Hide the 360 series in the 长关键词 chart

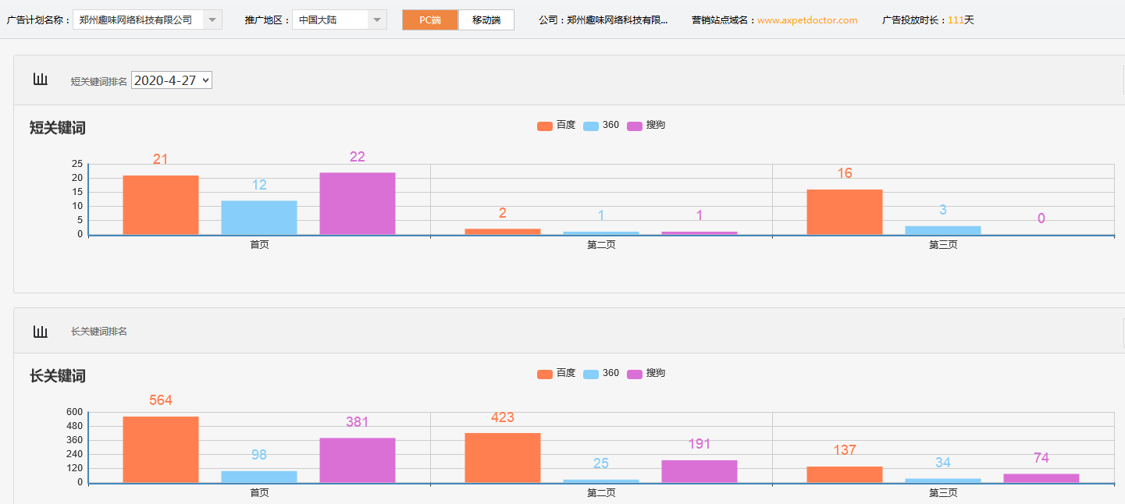(601, 374)
